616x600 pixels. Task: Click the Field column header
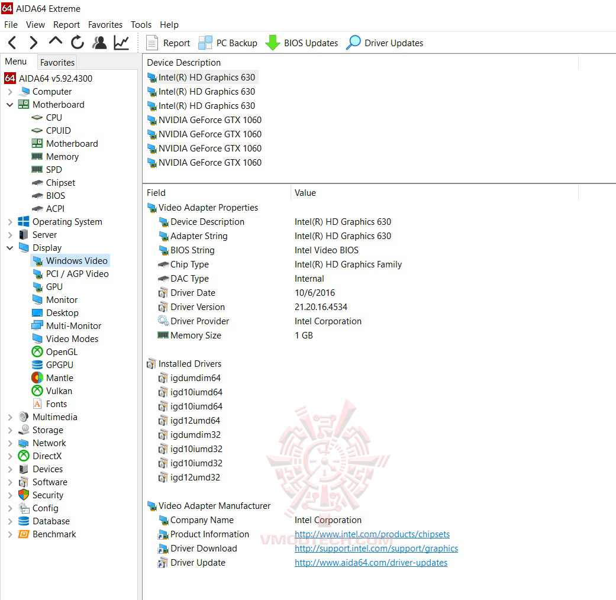point(217,193)
